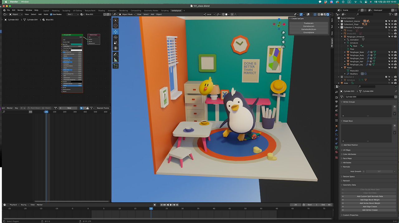This screenshot has height=223, width=399.
Task: Open the Playback dropdown in timeline
Action: pyautogui.click(x=14, y=205)
